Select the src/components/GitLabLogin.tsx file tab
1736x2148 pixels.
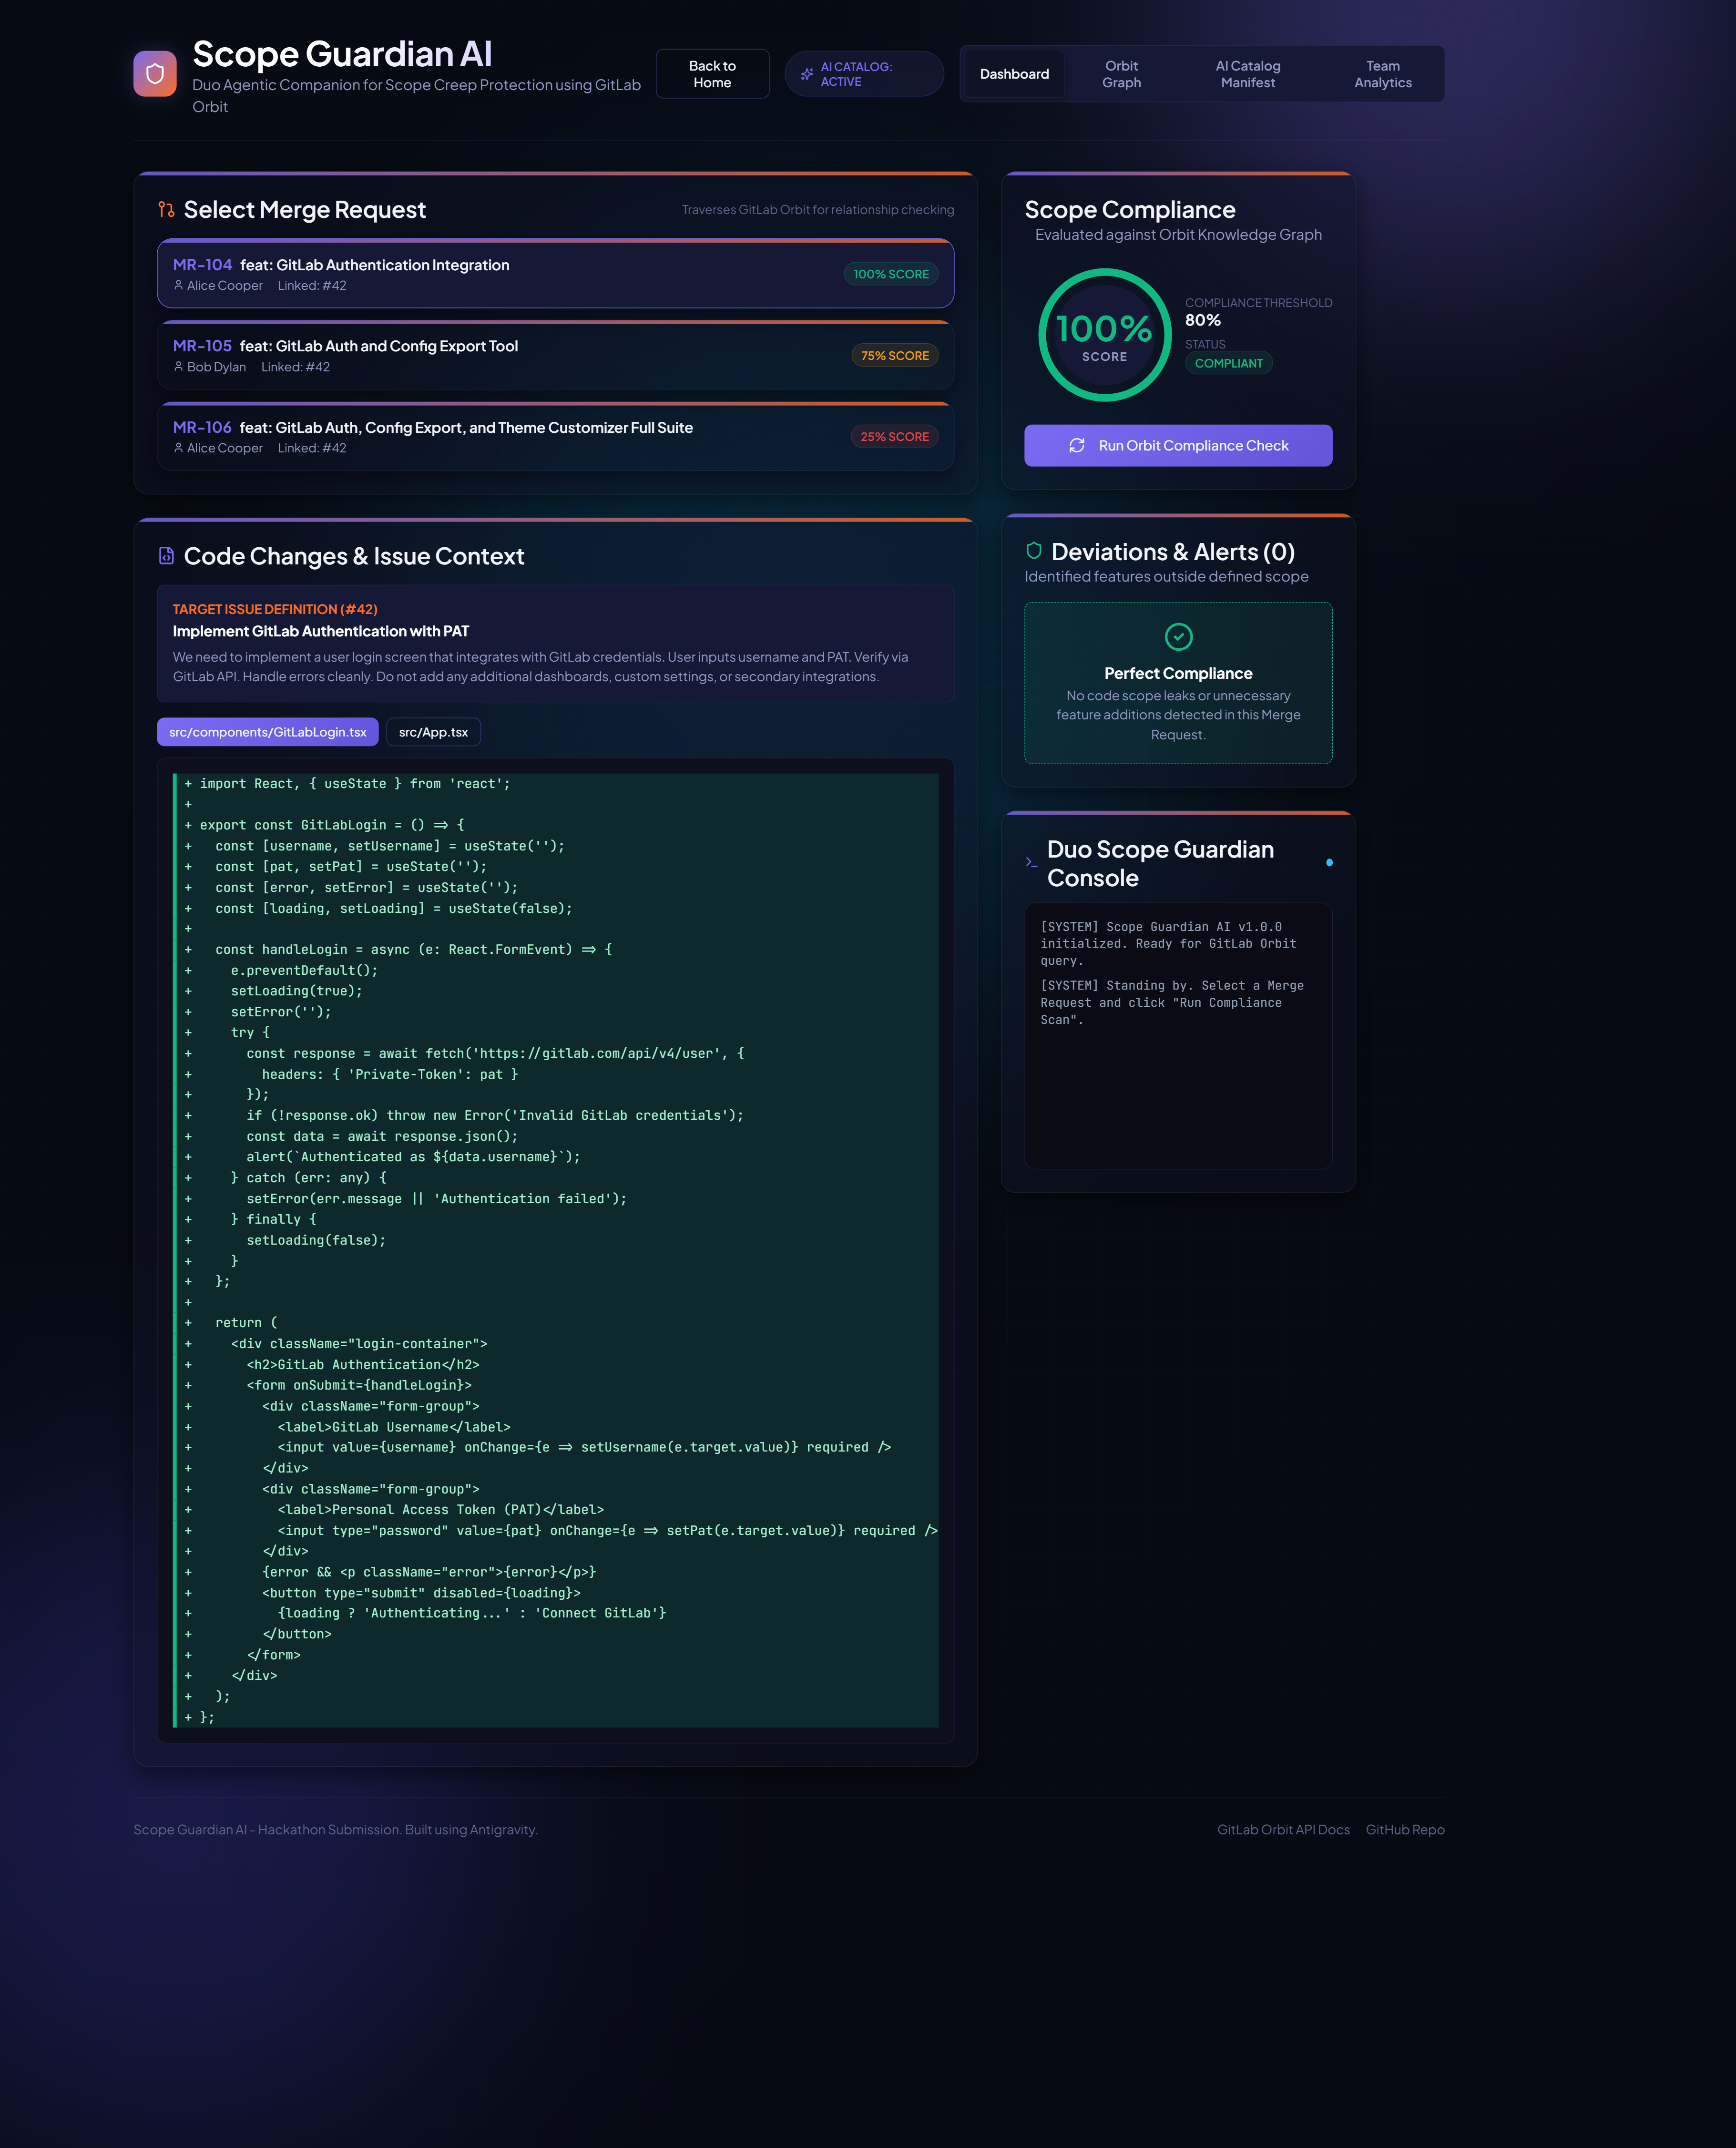[268, 732]
